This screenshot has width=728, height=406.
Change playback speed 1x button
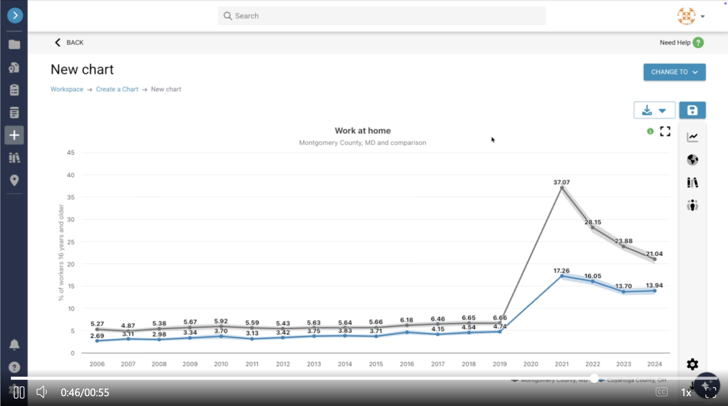click(x=686, y=392)
